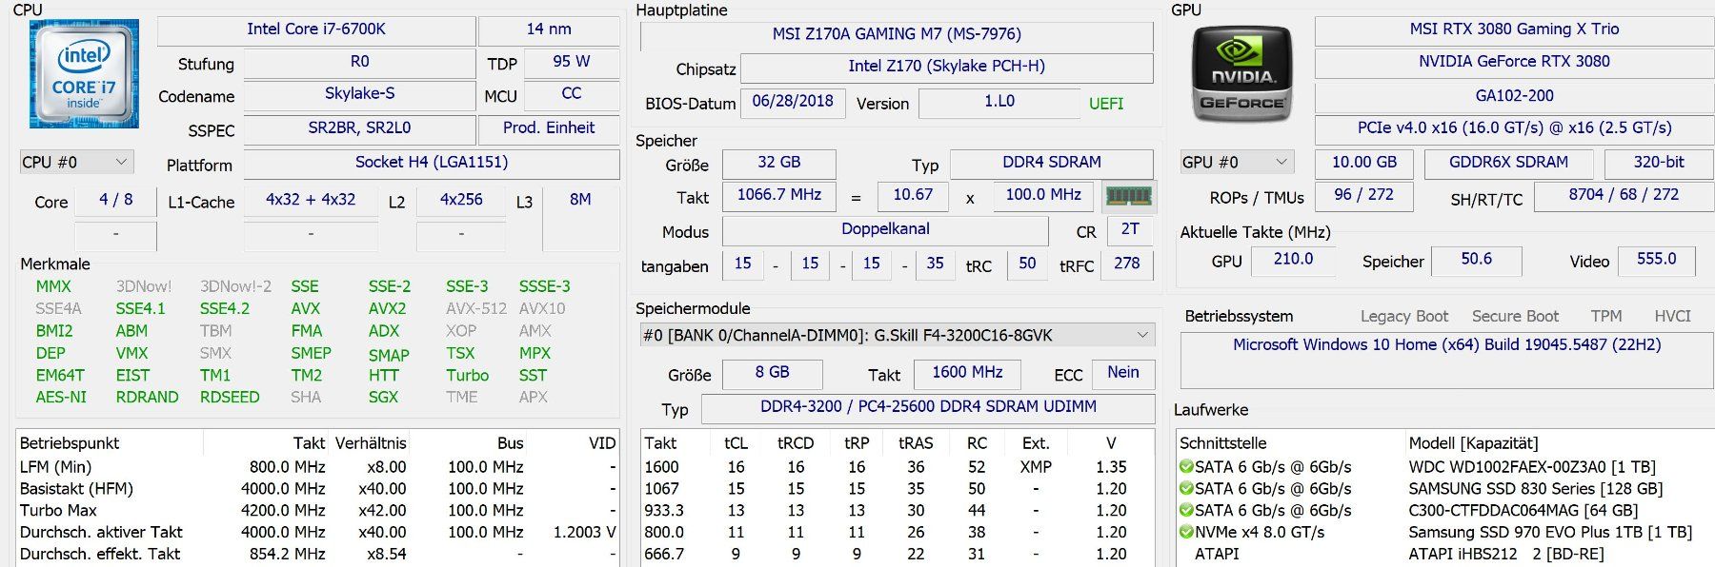Image resolution: width=1715 pixels, height=567 pixels.
Task: Click the MSI RTX 3080 Gaming X Trio field
Action: tap(1514, 30)
